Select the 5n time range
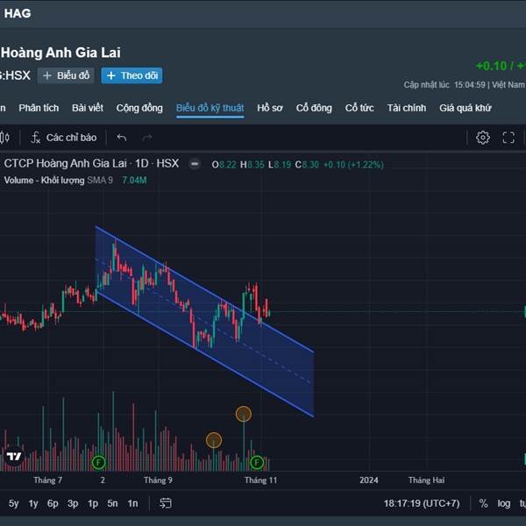The height and width of the screenshot is (526, 526). (112, 503)
